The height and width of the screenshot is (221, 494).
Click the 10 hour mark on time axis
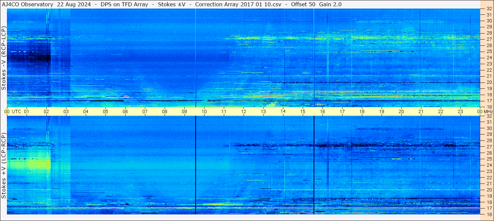click(x=204, y=111)
